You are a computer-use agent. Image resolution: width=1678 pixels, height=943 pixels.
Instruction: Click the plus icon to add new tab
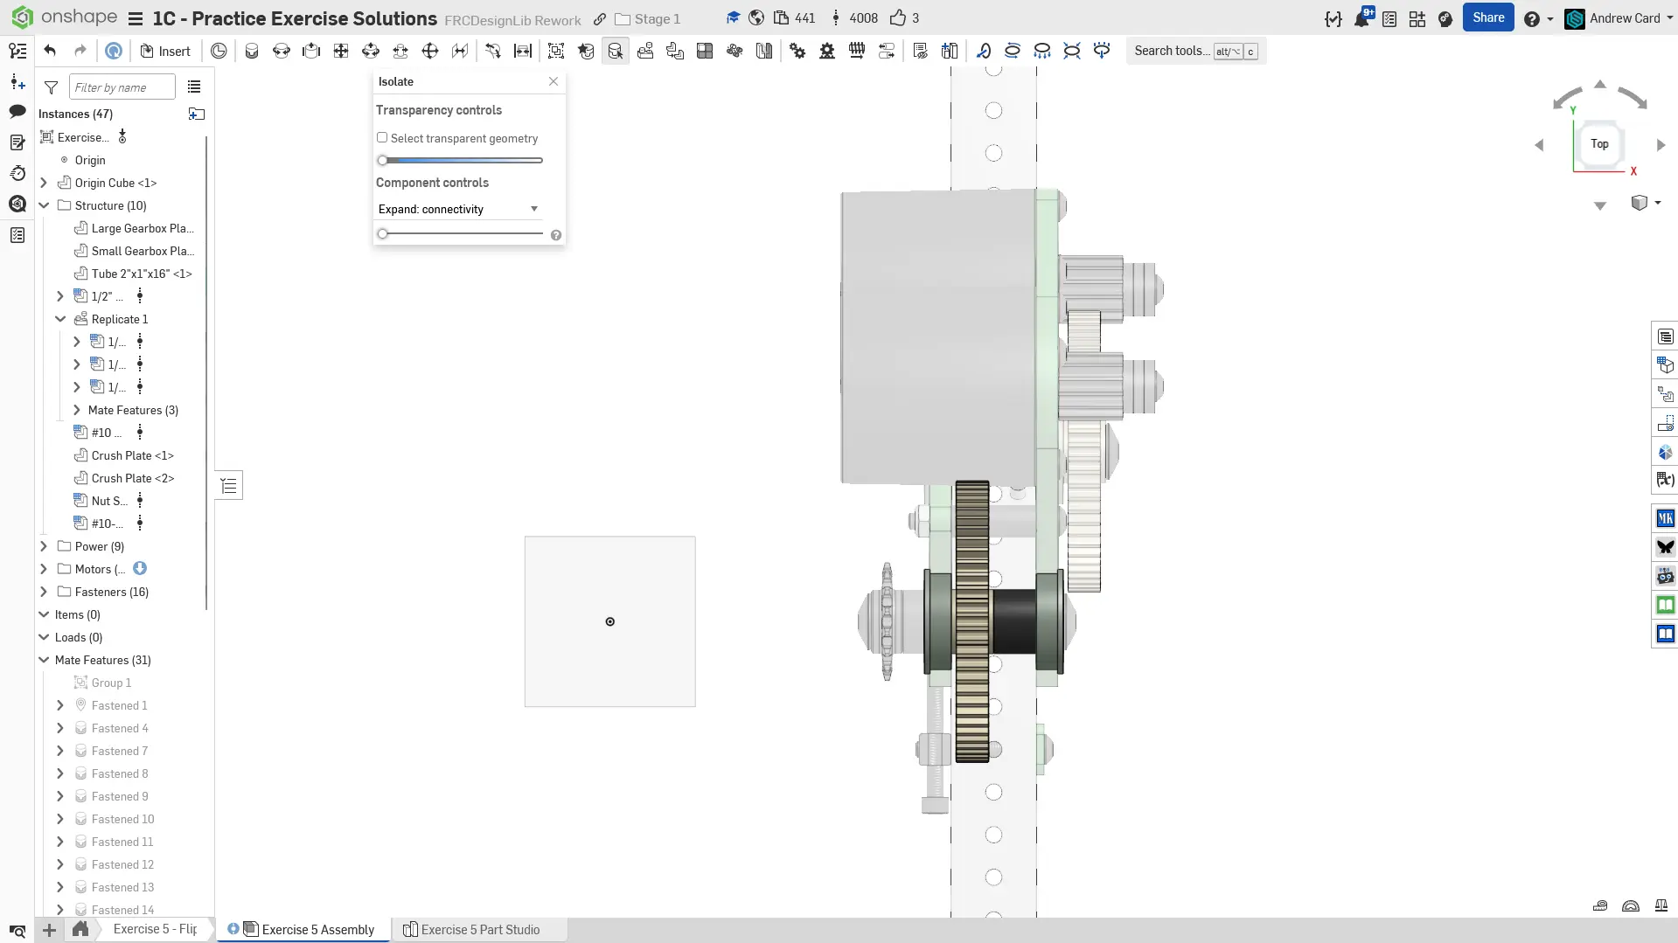click(50, 930)
